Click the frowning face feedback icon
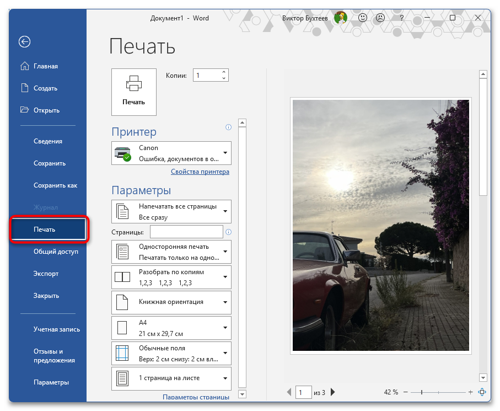Image resolution: width=500 pixels, height=411 pixels. (x=380, y=18)
